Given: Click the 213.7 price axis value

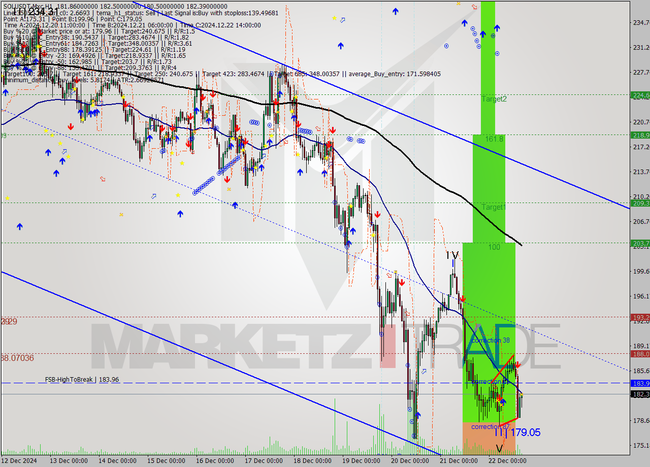Looking at the screenshot, I should tap(641, 172).
